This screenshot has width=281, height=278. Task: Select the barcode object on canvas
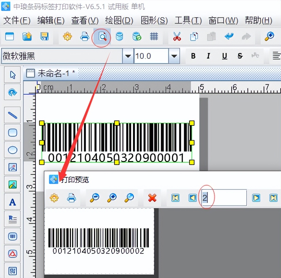point(117,143)
